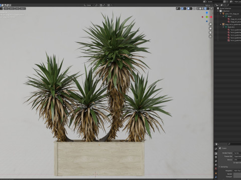
Task: Open the View menu in the viewport header
Action: coord(6,8)
